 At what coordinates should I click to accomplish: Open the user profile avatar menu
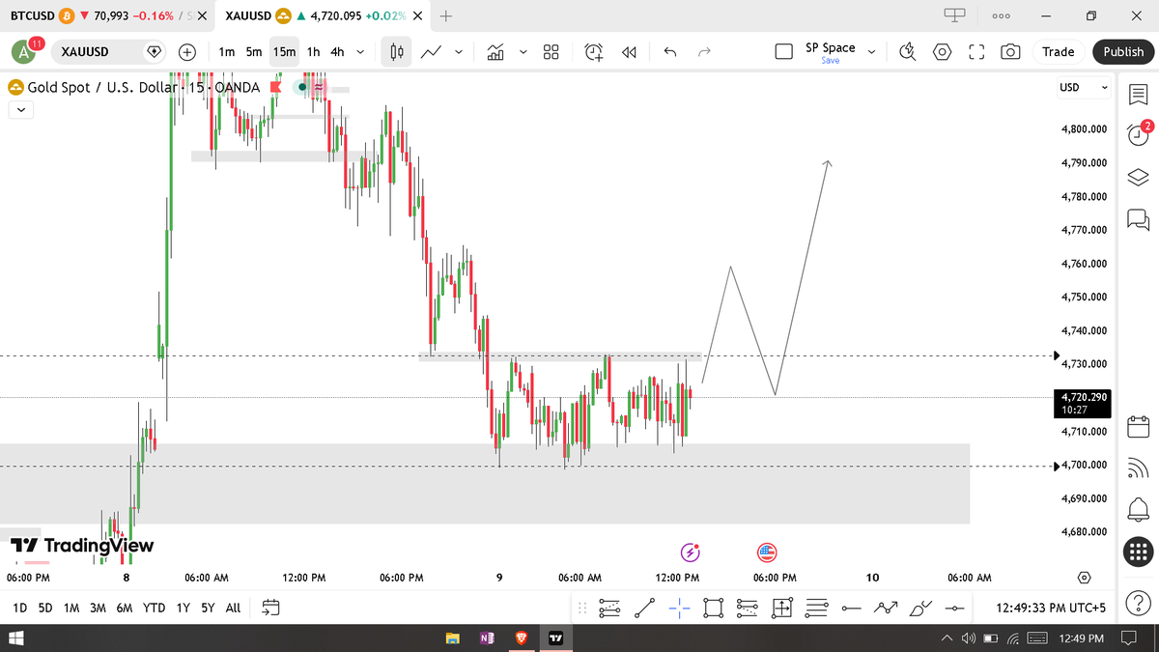click(x=24, y=52)
